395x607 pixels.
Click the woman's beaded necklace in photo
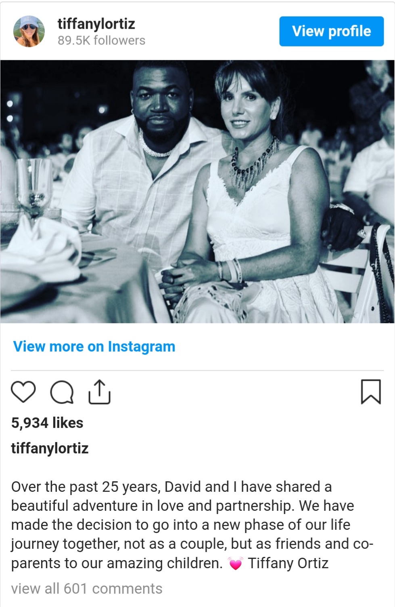pyautogui.click(x=254, y=162)
